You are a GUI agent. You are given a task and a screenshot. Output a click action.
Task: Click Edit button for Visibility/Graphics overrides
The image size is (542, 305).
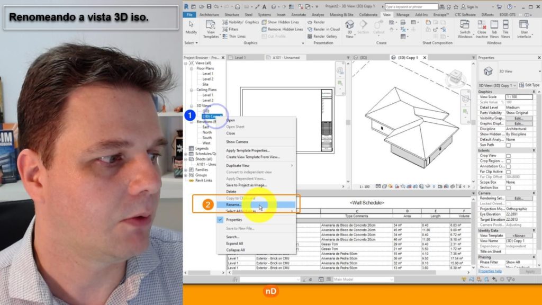(518, 118)
